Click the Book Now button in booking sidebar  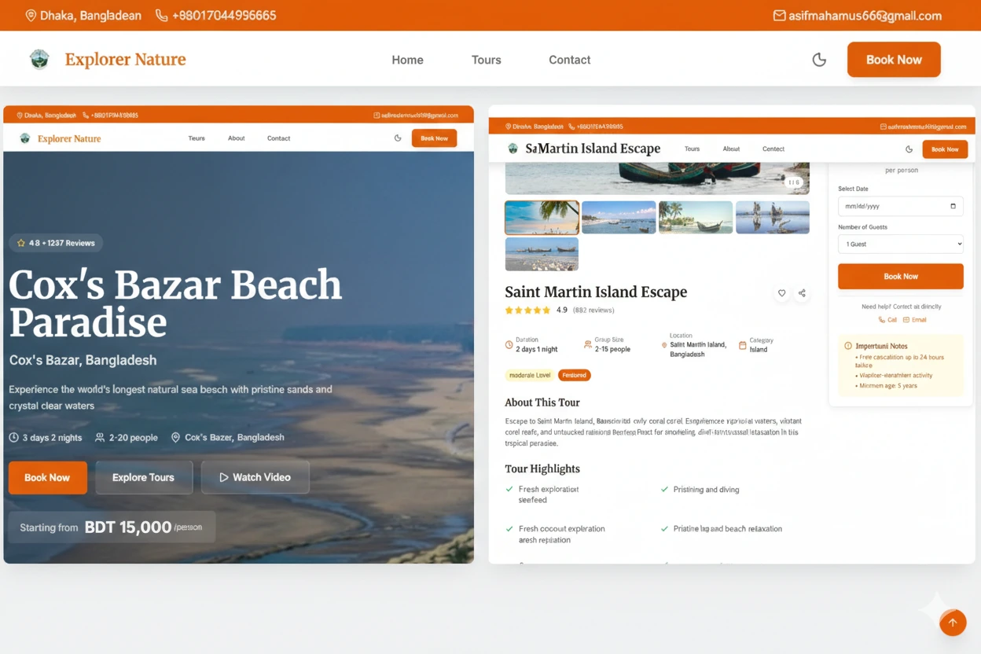[901, 277]
